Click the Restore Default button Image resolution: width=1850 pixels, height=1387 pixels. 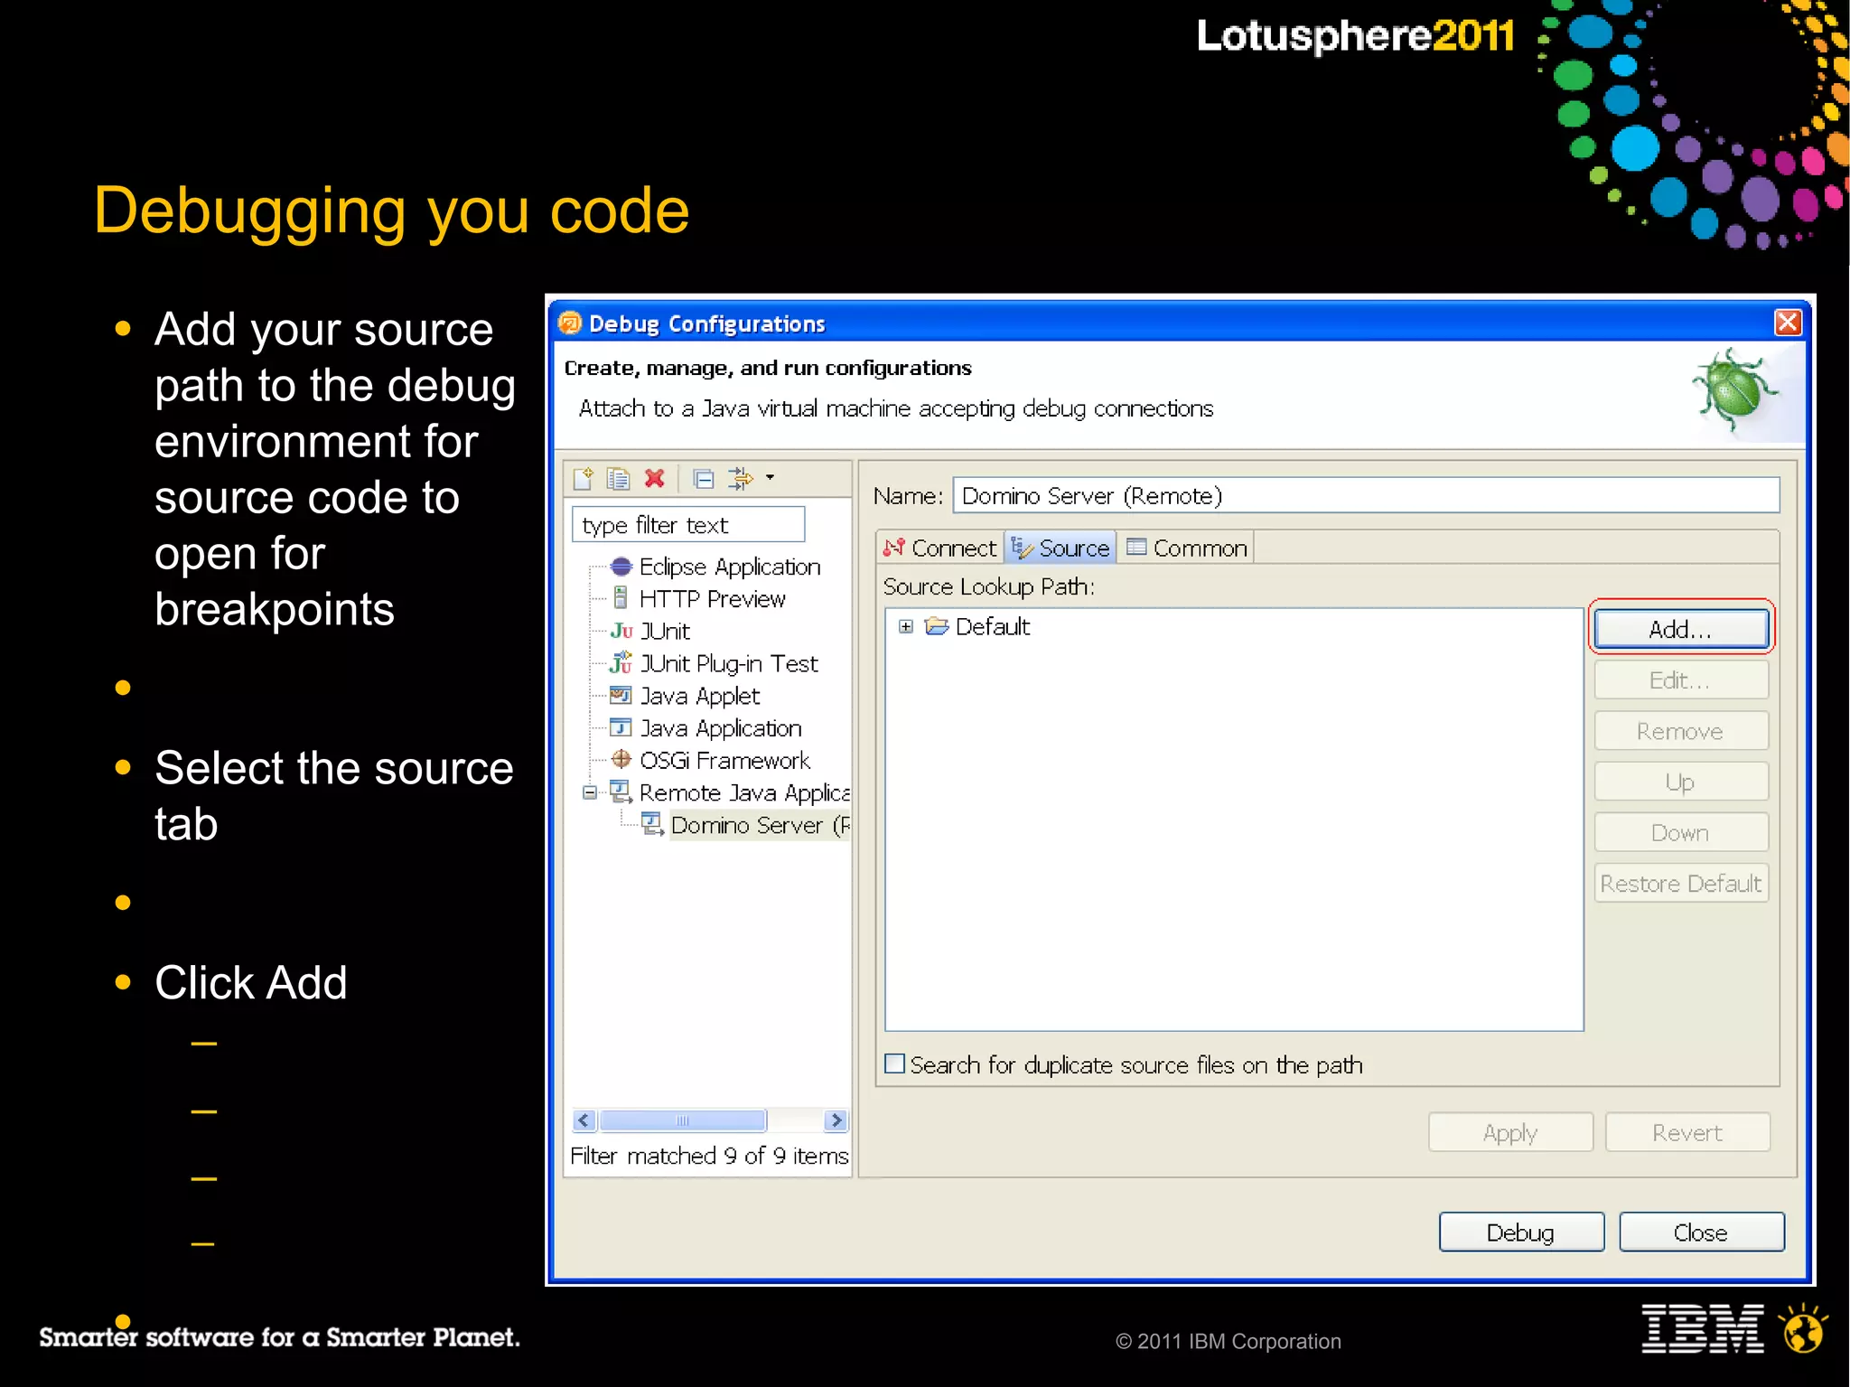pos(1681,883)
